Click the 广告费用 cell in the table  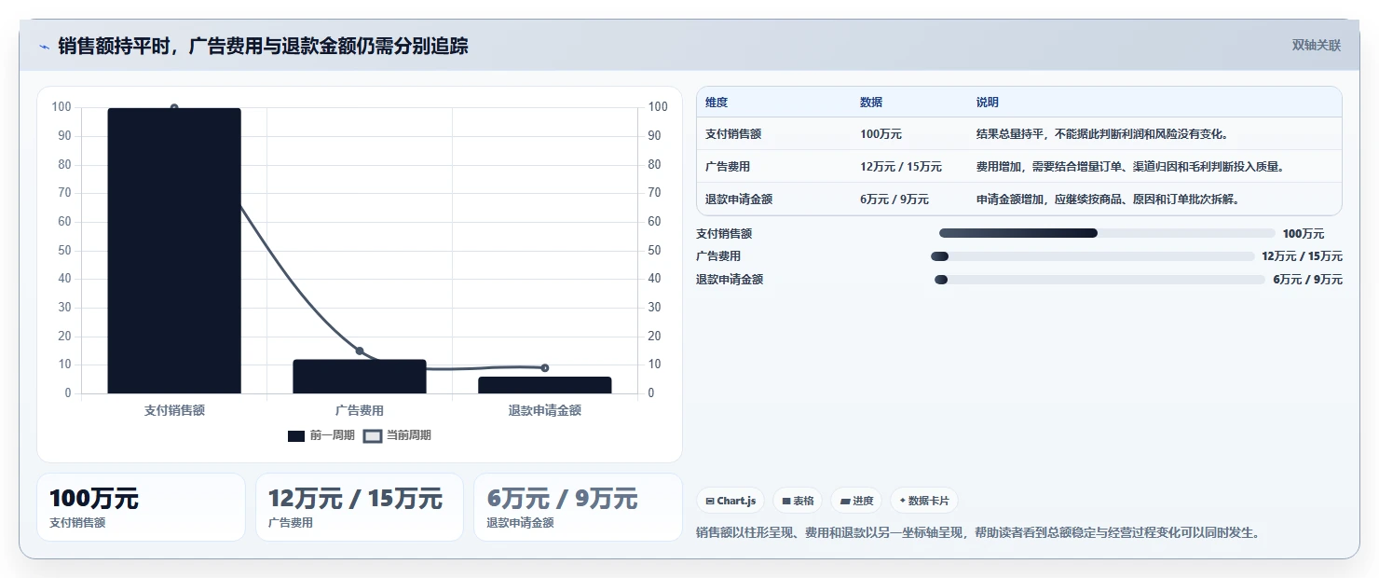pos(728,167)
